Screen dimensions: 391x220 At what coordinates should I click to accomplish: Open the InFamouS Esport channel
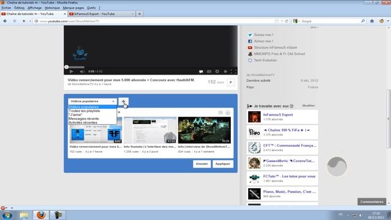(278, 115)
